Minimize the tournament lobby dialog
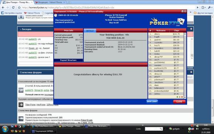 point(183,11)
